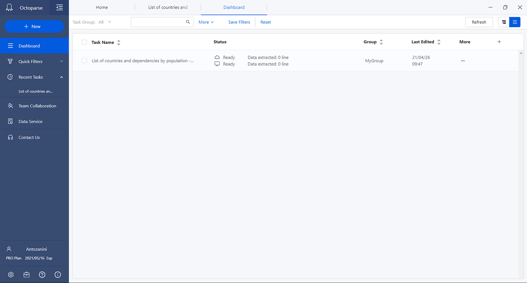Image resolution: width=527 pixels, height=283 pixels.
Task: Sort tasks by Task Name arrows
Action: tap(119, 42)
